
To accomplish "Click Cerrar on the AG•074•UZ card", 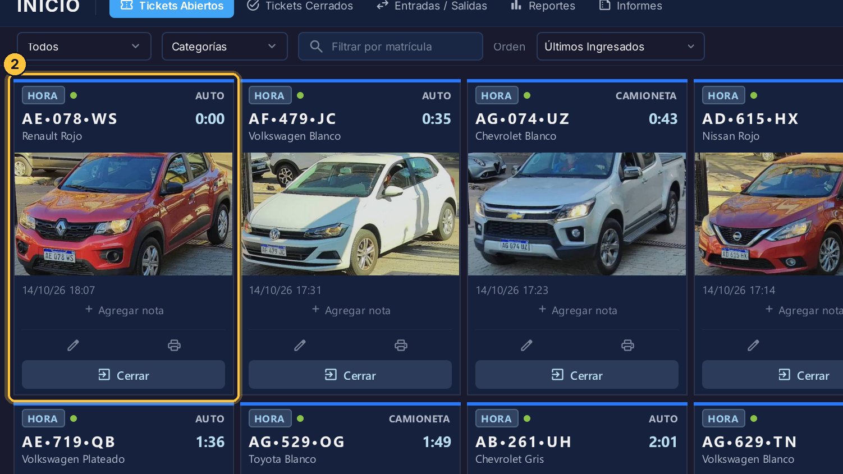I will point(577,375).
